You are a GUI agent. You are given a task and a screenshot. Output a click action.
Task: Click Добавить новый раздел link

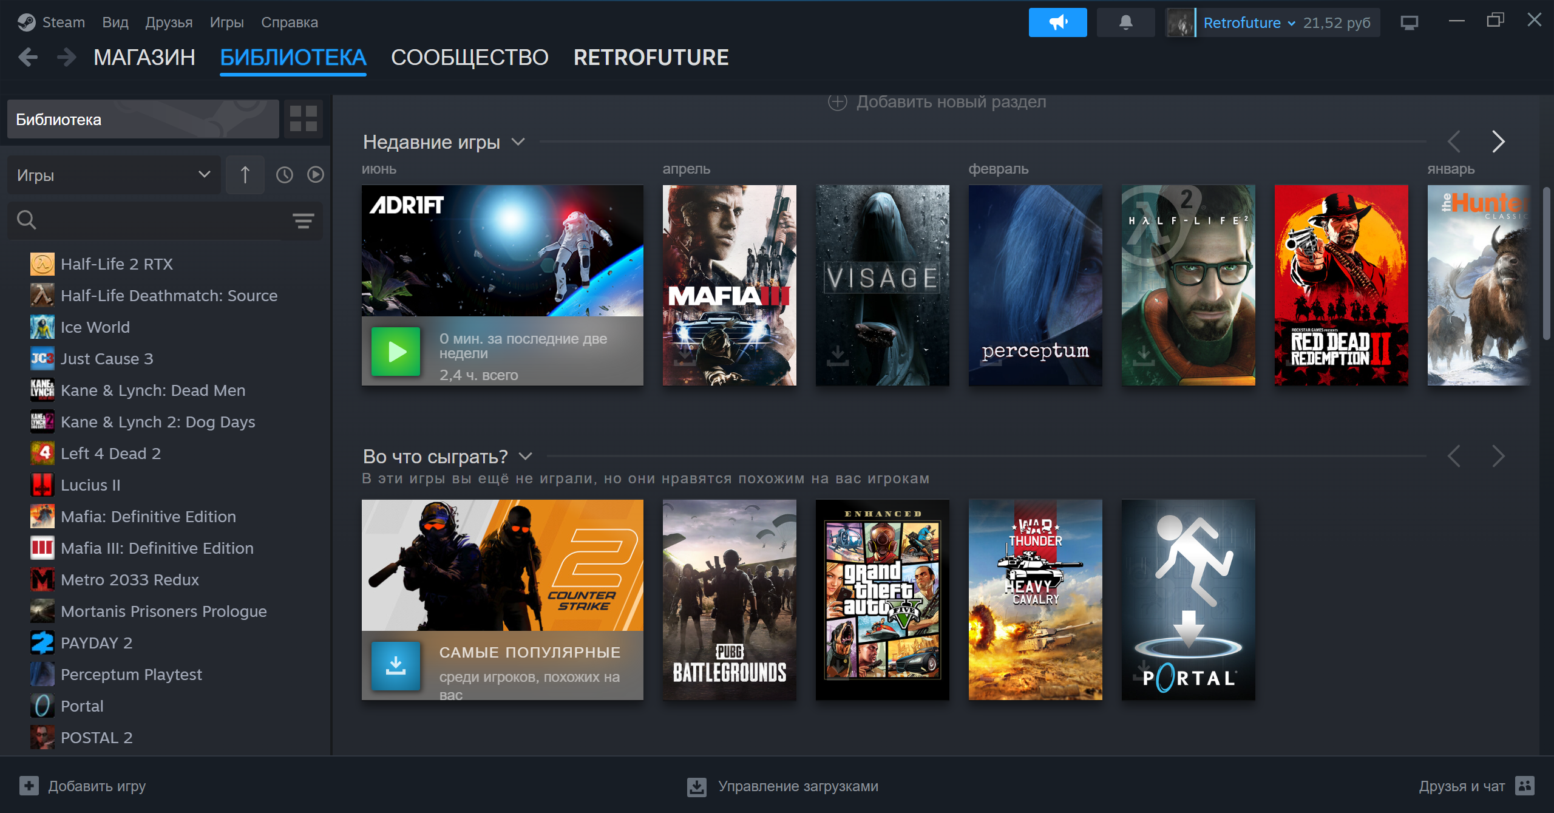(x=951, y=102)
